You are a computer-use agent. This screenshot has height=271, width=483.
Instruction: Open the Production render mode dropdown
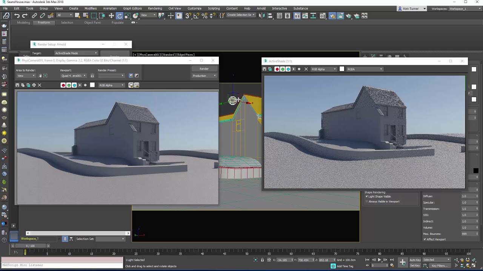click(204, 76)
